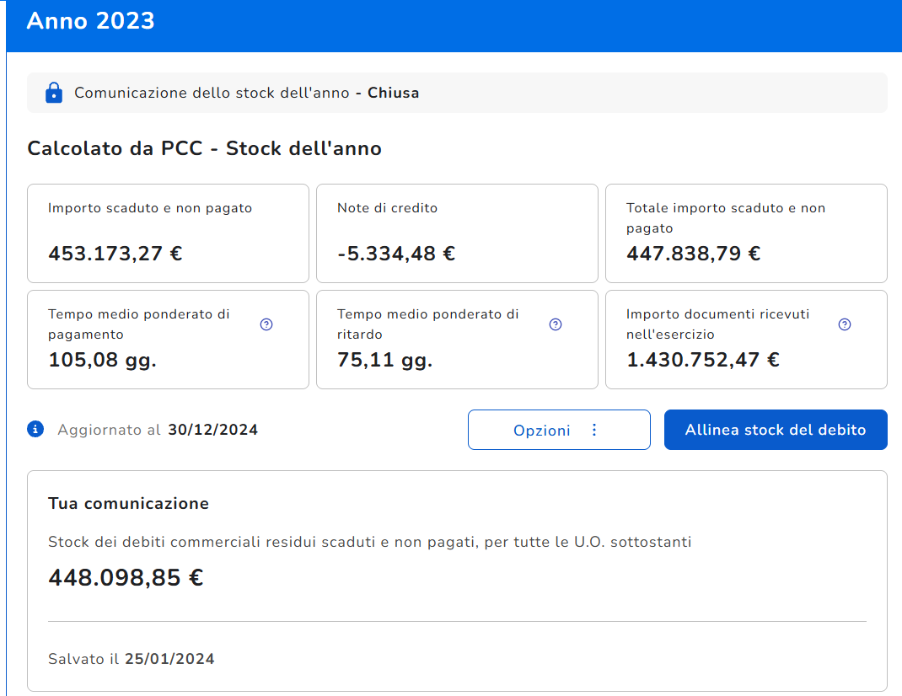Click the Tua comunicazione heading
Viewport: 902px width, 696px height.
tap(128, 504)
